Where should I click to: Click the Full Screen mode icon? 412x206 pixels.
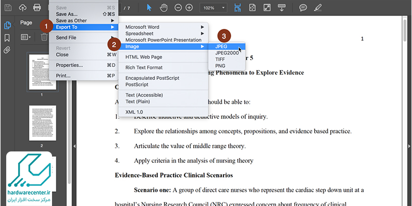267,8
